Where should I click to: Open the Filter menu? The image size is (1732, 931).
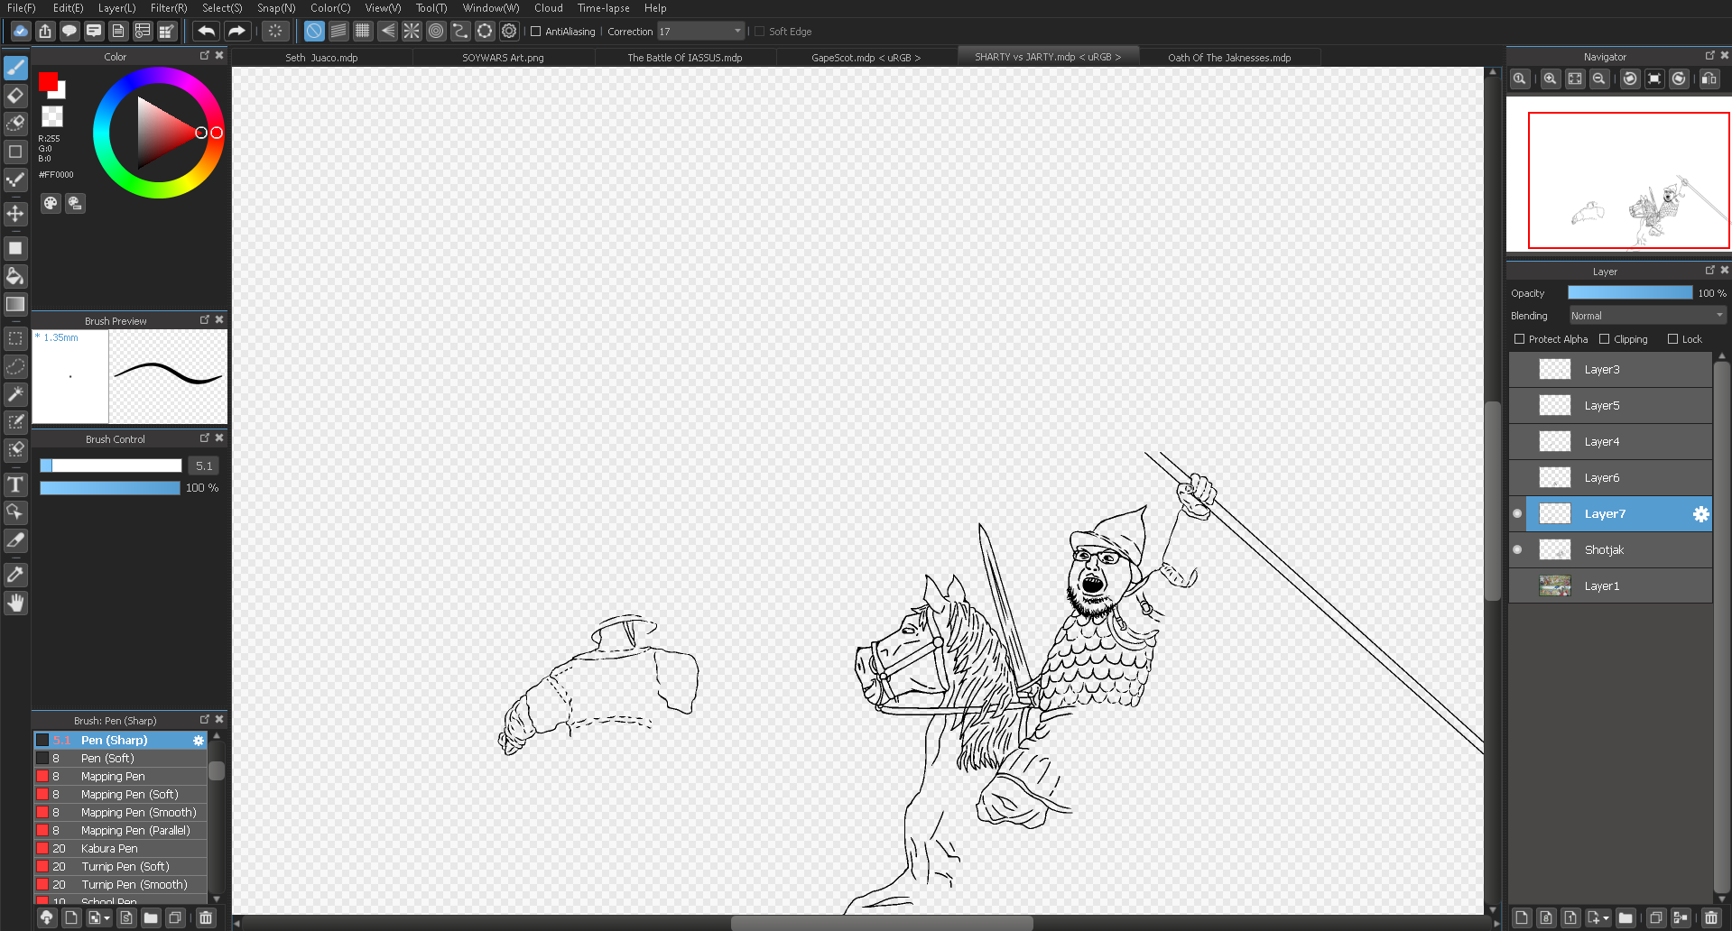click(x=169, y=8)
